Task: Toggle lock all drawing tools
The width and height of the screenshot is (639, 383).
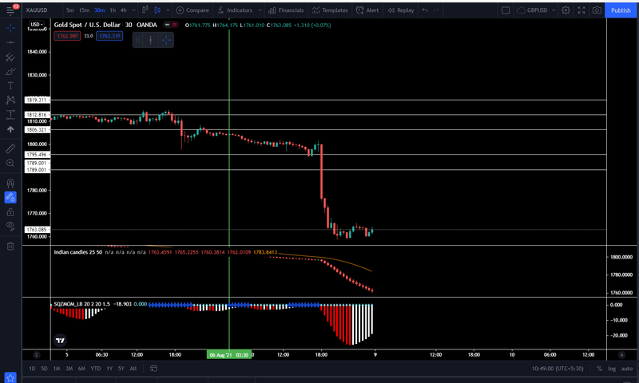Action: click(x=10, y=212)
